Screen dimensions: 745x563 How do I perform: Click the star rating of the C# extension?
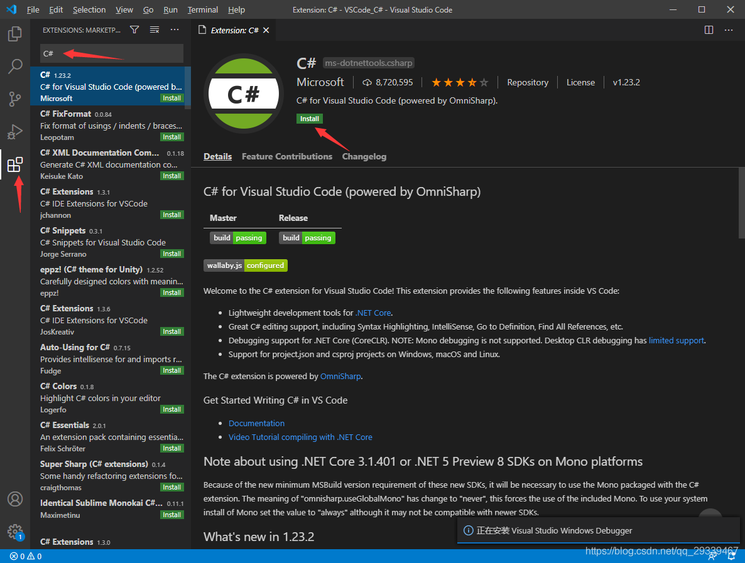click(459, 83)
